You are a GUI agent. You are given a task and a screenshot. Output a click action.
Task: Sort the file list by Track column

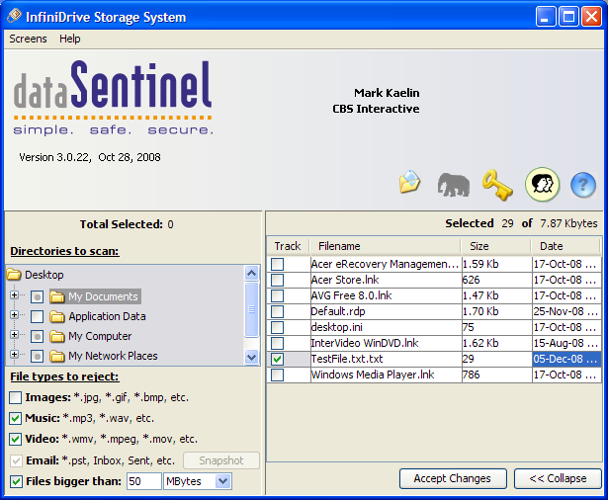(x=288, y=246)
